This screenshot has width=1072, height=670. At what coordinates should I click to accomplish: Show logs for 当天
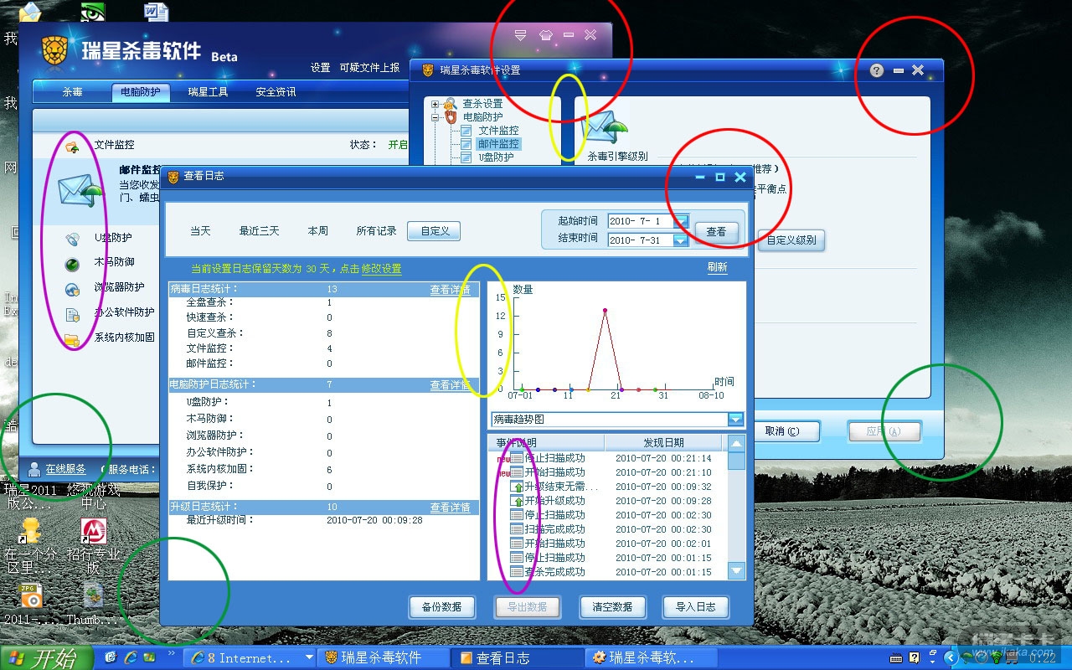tap(200, 231)
